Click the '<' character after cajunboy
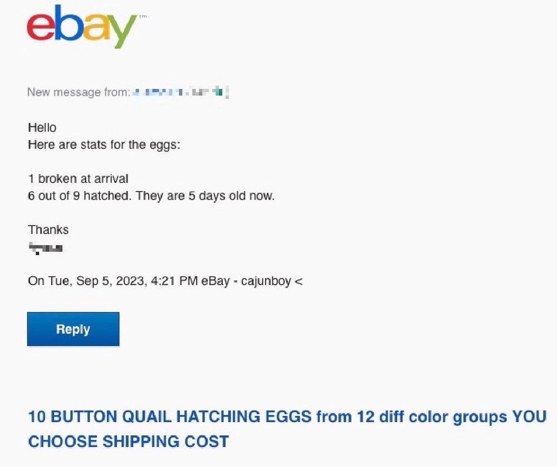The width and height of the screenshot is (557, 467). point(300,281)
